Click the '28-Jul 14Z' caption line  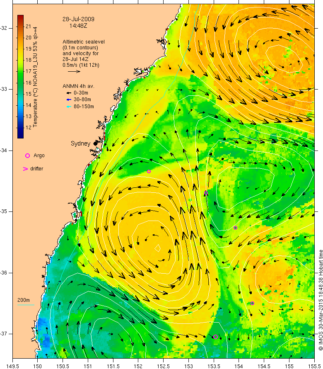pyautogui.click(x=75, y=59)
